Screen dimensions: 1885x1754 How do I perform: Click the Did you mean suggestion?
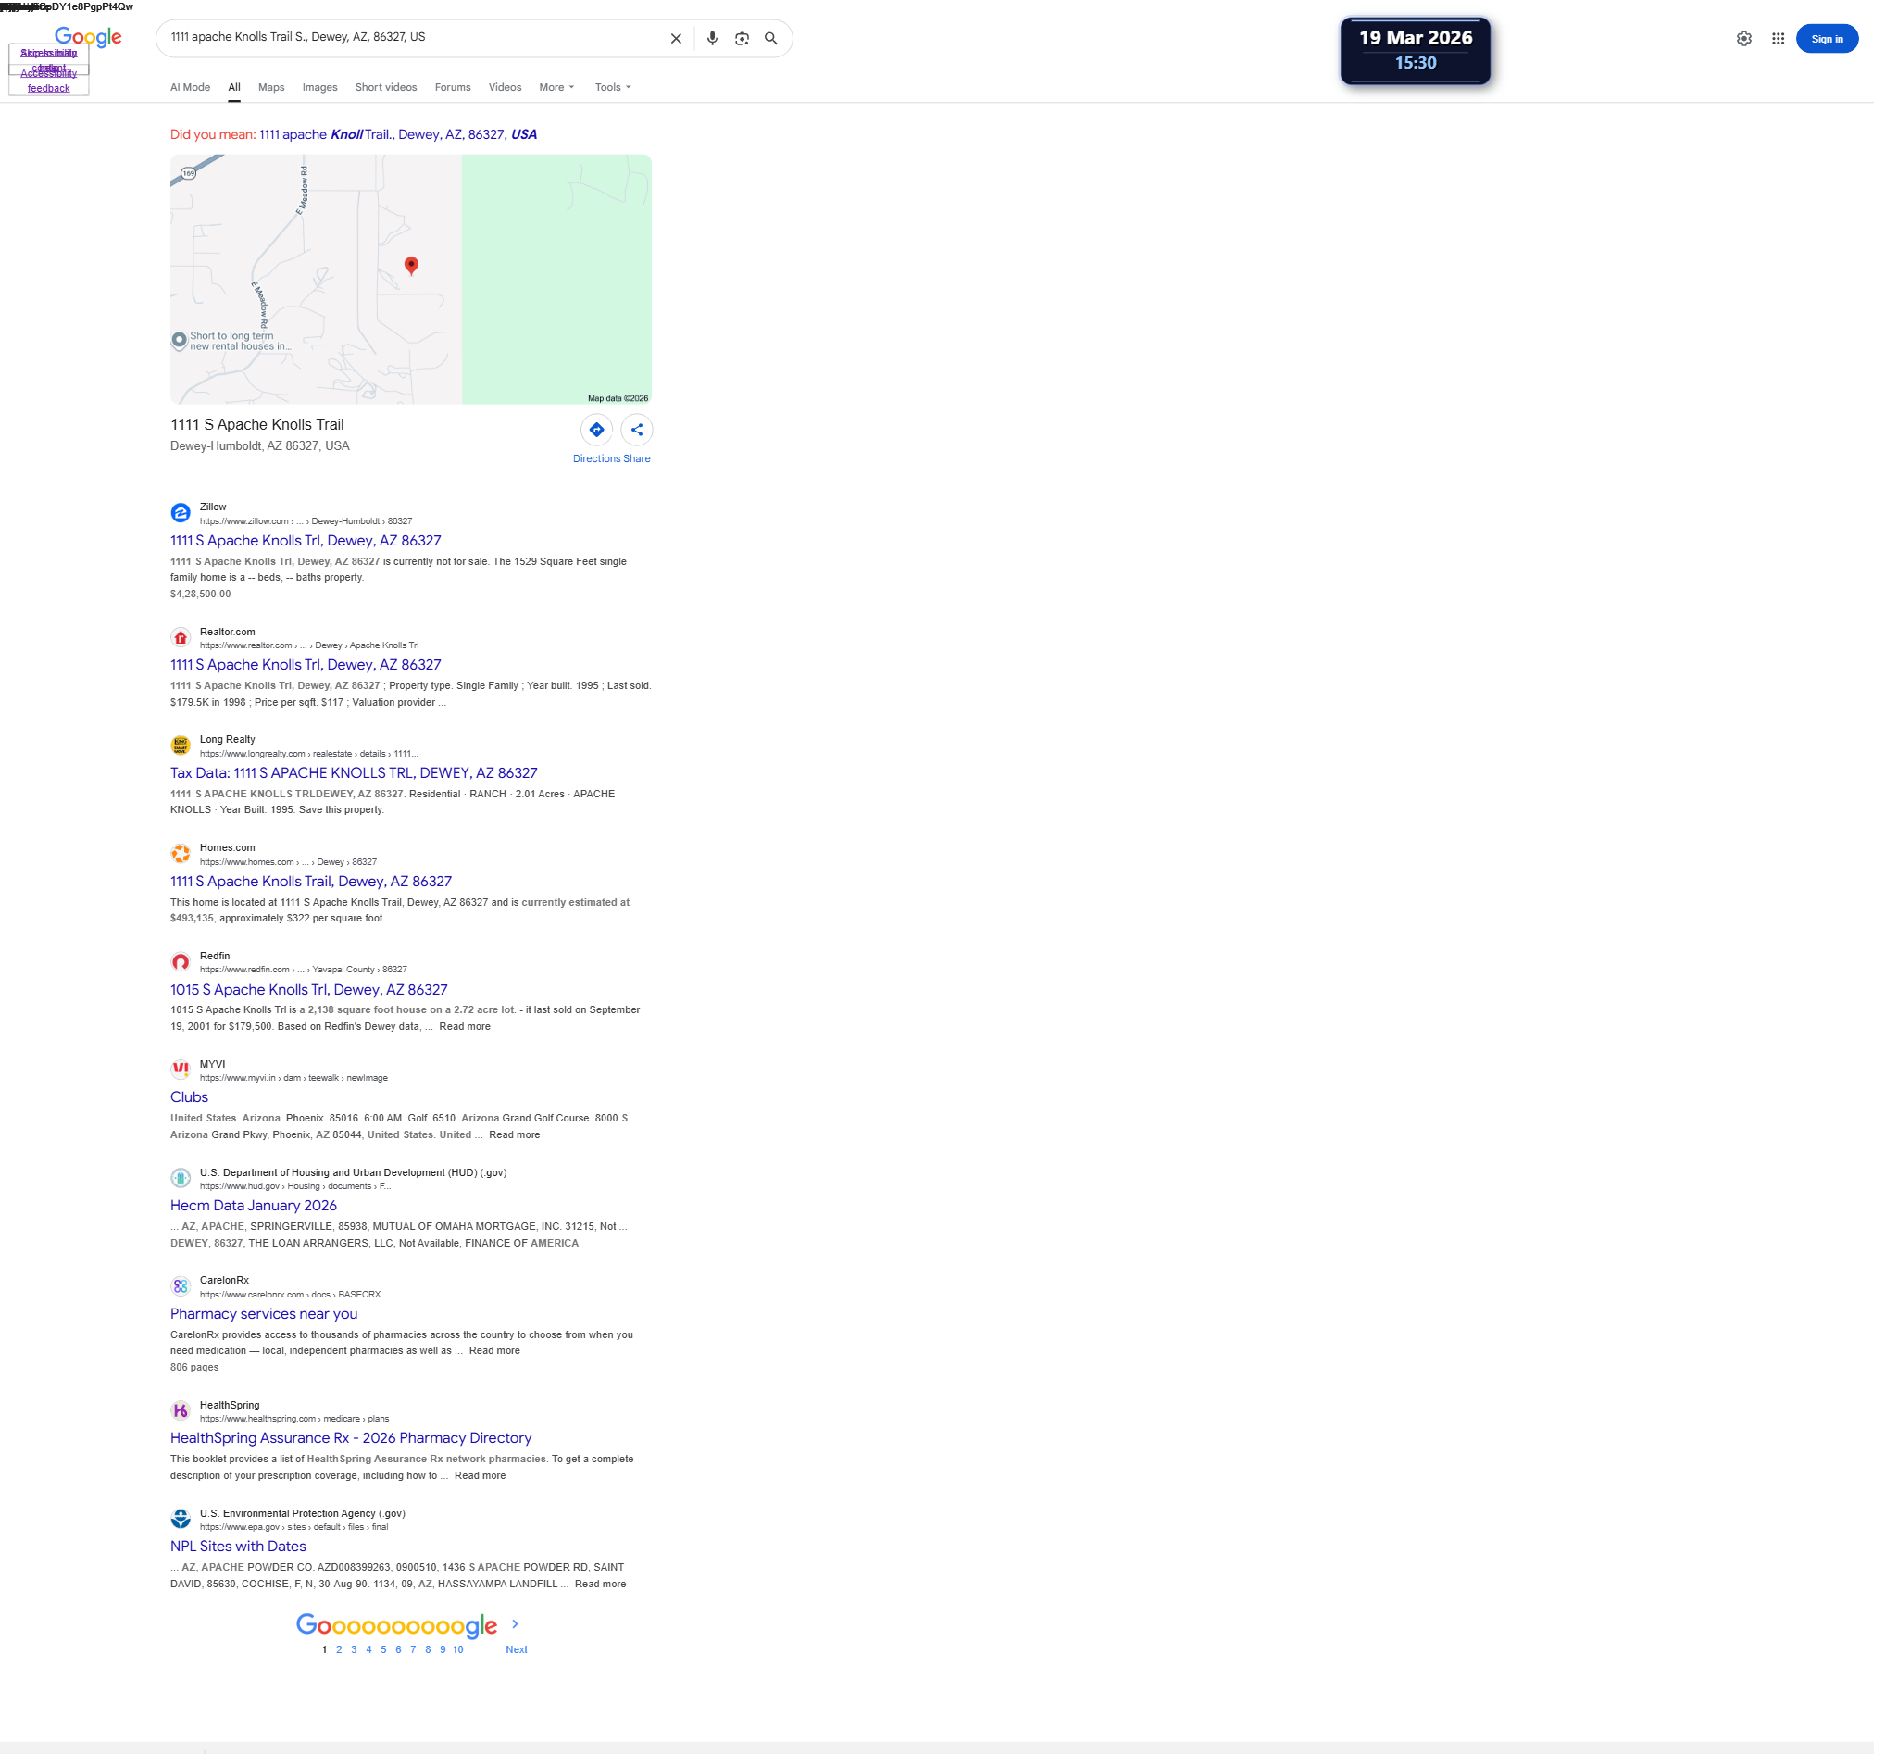coord(400,134)
